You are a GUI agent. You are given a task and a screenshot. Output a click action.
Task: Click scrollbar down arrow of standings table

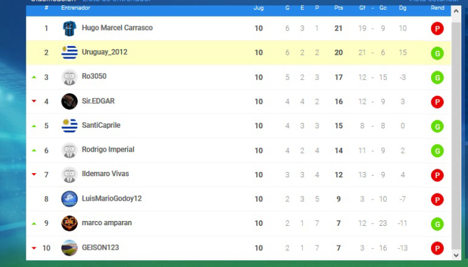456,255
